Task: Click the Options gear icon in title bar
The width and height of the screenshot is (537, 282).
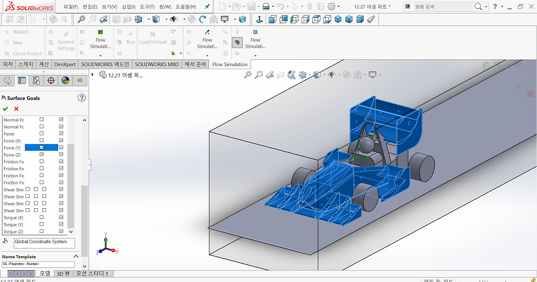Action: [x=332, y=7]
